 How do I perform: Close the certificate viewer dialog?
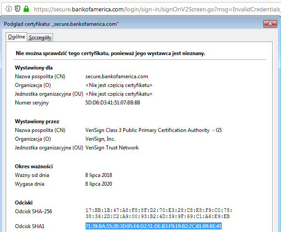[x=270, y=24]
